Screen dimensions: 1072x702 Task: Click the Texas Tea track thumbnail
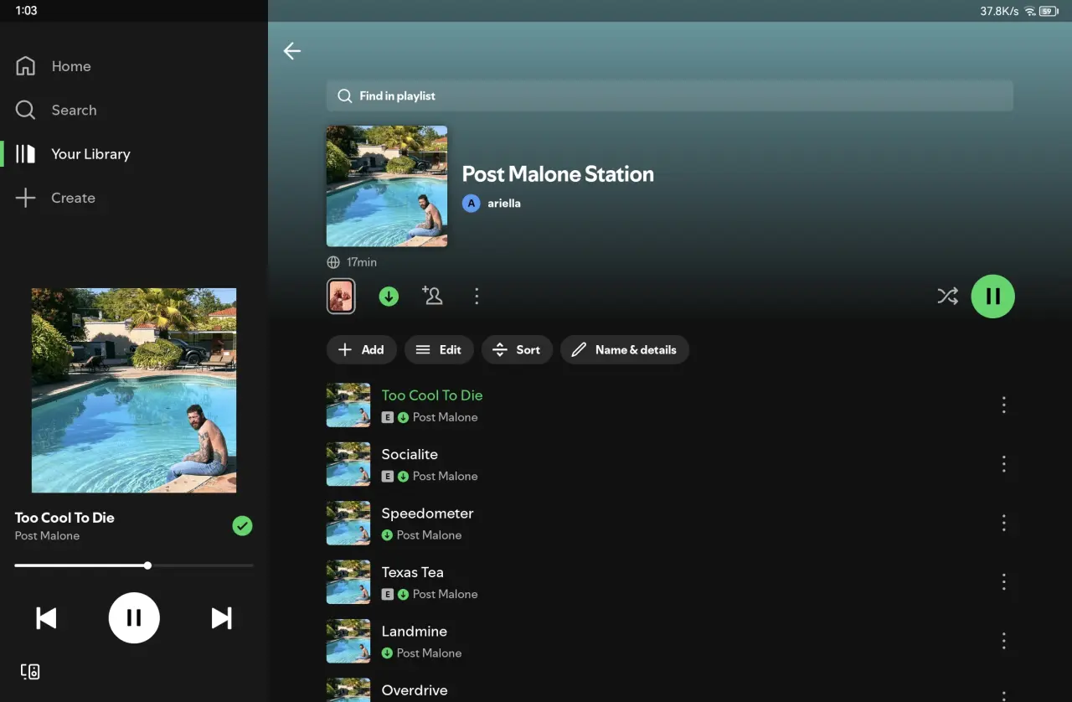click(348, 582)
